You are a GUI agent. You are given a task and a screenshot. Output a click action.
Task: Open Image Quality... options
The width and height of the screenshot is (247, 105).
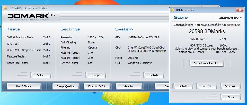pos(66,86)
